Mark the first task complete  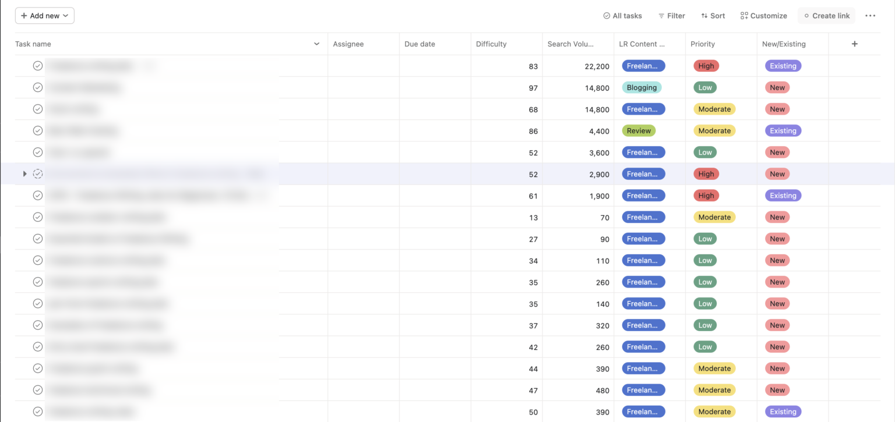(37, 65)
